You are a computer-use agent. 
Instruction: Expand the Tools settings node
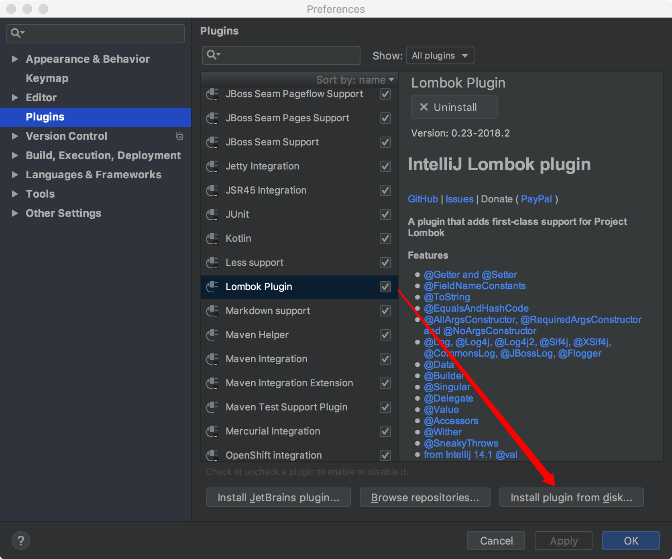point(15,194)
